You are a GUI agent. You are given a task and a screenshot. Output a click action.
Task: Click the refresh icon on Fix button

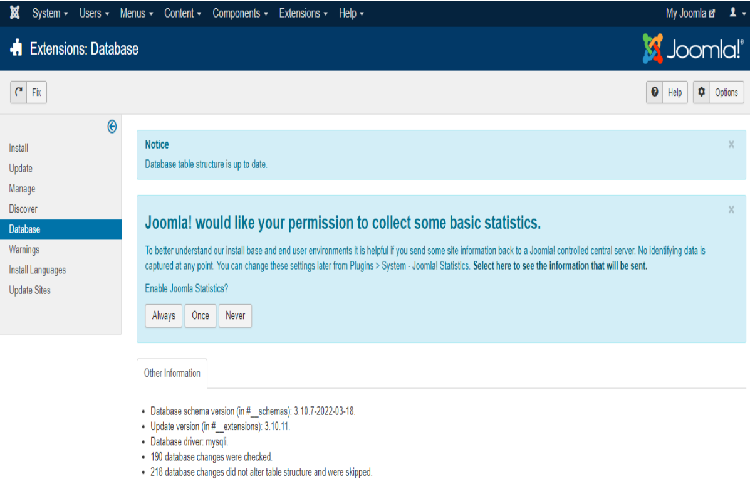pos(19,92)
